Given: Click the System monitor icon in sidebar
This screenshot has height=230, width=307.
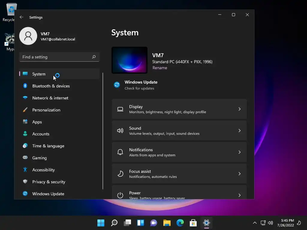Looking at the screenshot, I should (x=25, y=74).
